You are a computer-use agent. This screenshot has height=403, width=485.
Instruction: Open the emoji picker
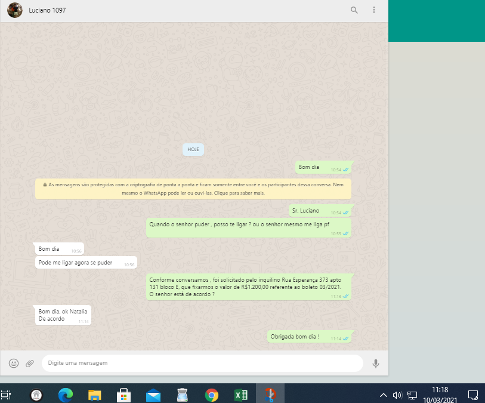(14, 363)
